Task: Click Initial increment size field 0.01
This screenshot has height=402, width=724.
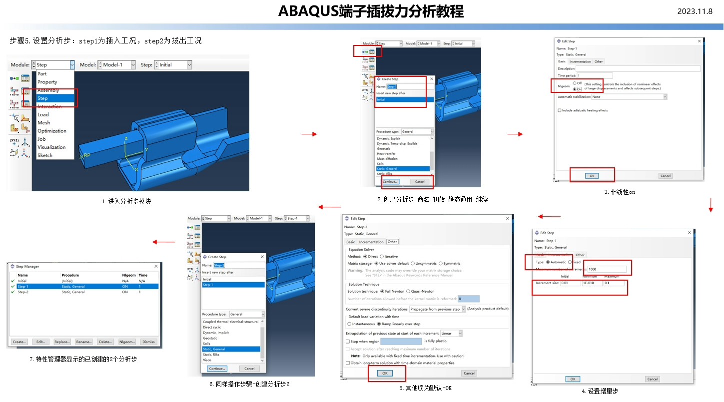Action: click(571, 283)
